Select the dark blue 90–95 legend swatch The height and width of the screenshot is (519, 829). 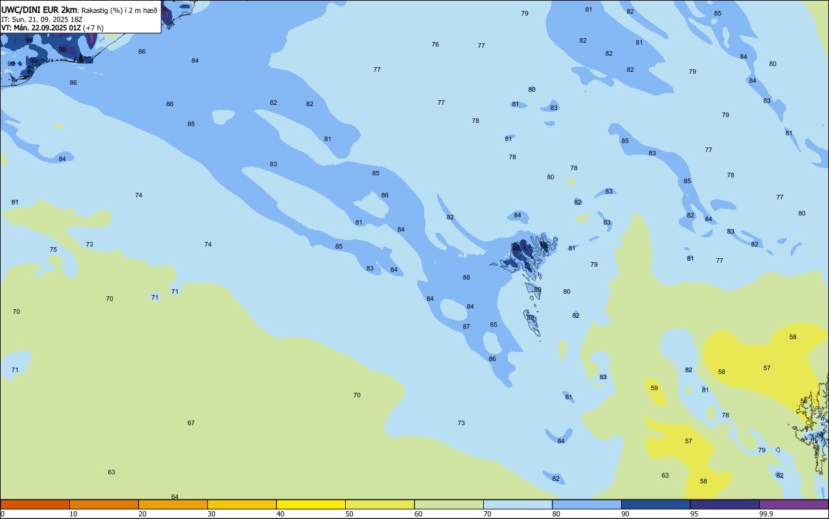tap(655, 504)
